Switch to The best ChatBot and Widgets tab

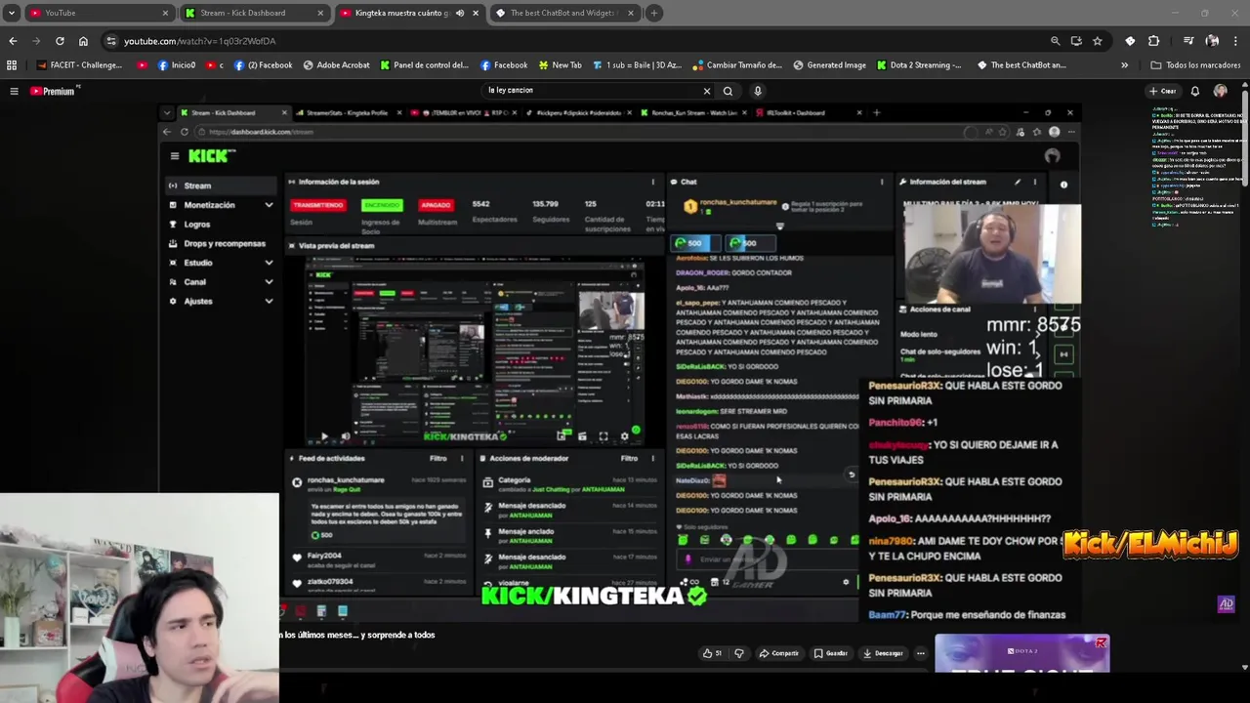pos(564,13)
